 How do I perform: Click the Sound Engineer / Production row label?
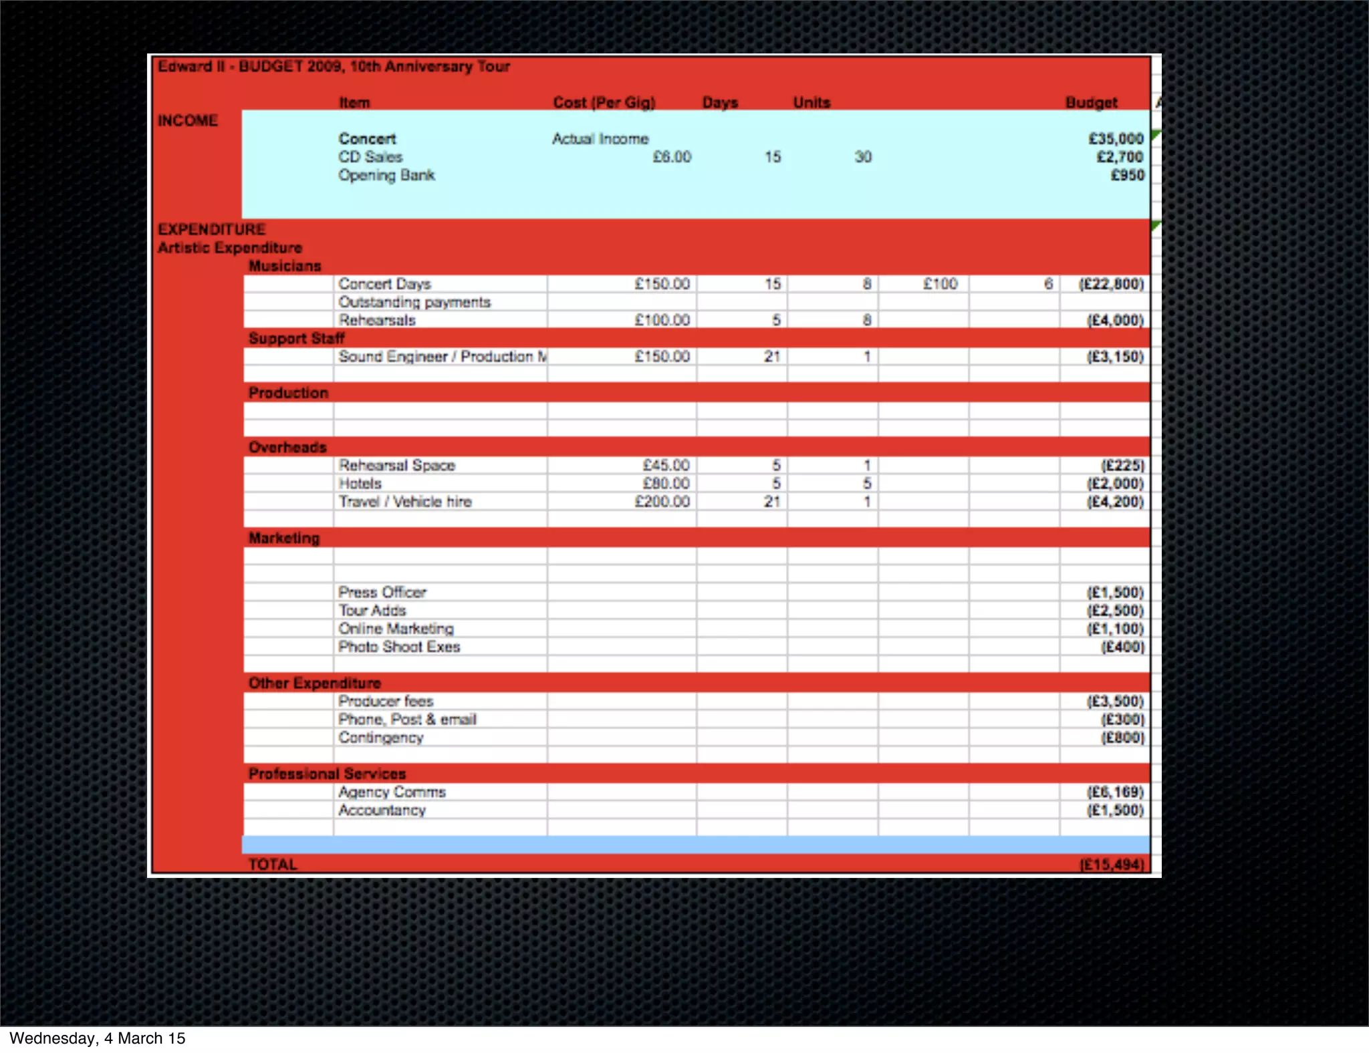click(441, 357)
